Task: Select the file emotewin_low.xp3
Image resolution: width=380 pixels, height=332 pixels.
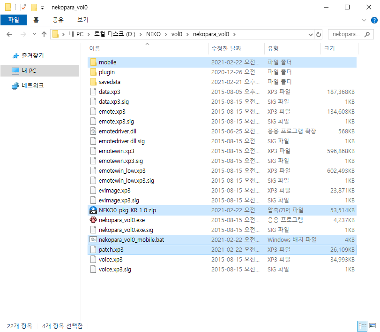Action: point(222,171)
